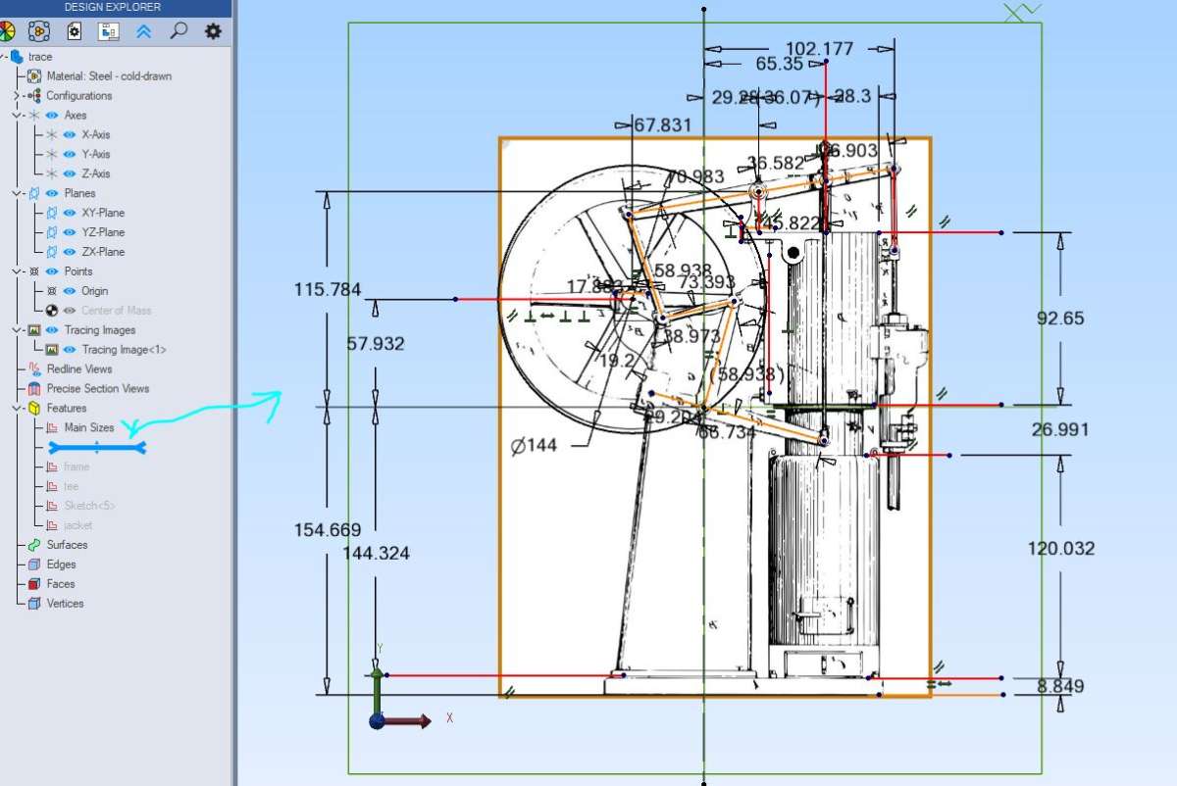Open the color wheel appearance tool
The height and width of the screenshot is (786, 1177).
6,31
